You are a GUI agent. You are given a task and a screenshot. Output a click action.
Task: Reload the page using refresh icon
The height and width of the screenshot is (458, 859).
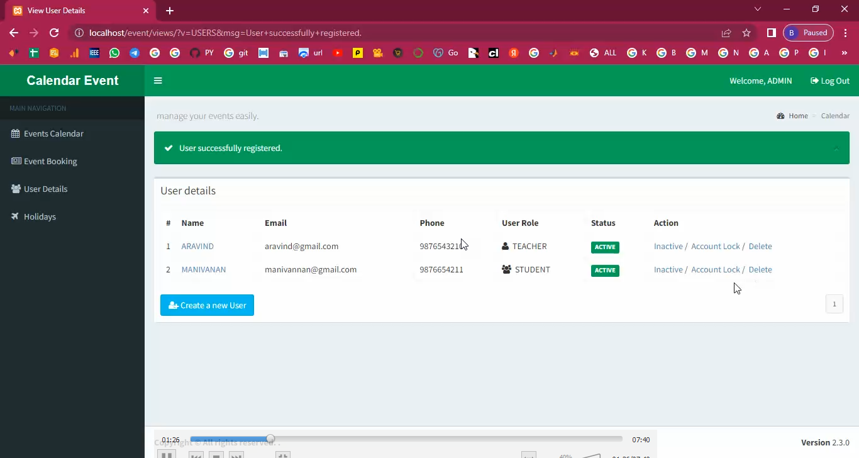click(54, 33)
